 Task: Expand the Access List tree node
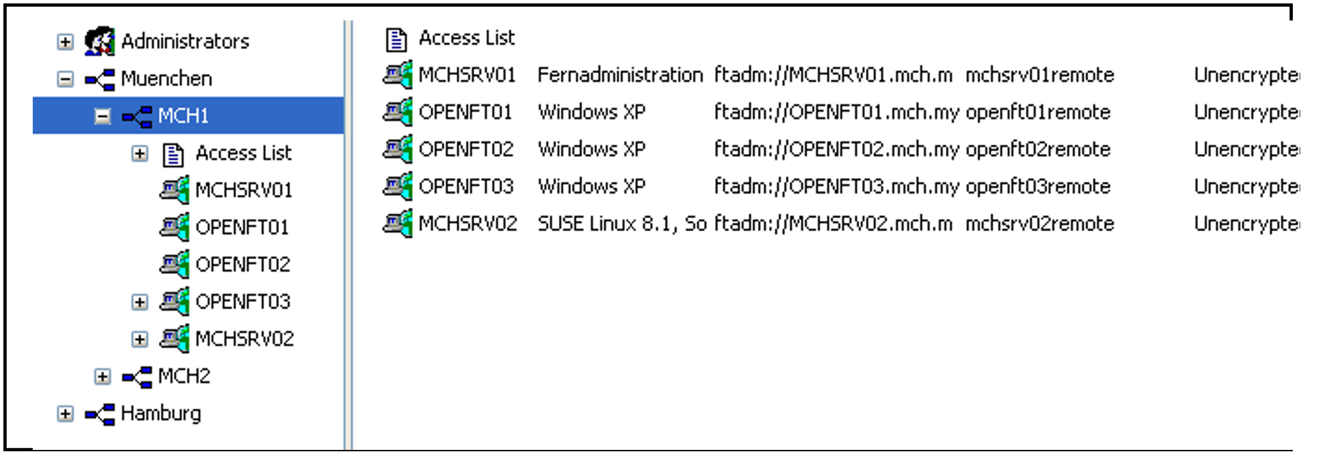pos(140,154)
